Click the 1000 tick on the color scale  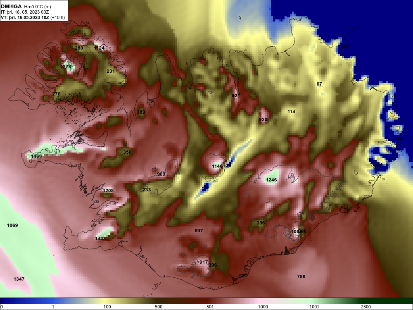coord(263,307)
